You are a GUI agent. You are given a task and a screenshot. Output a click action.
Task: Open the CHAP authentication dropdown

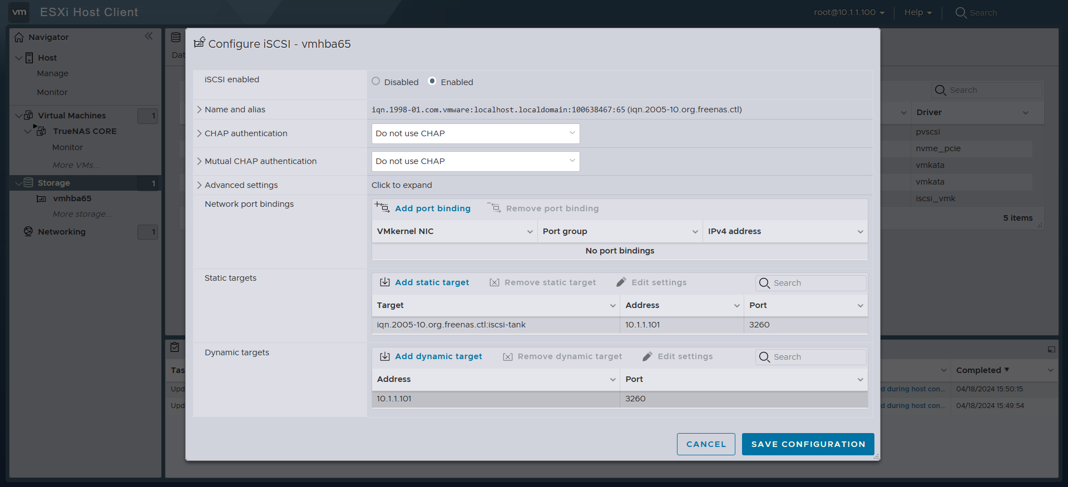pos(476,133)
